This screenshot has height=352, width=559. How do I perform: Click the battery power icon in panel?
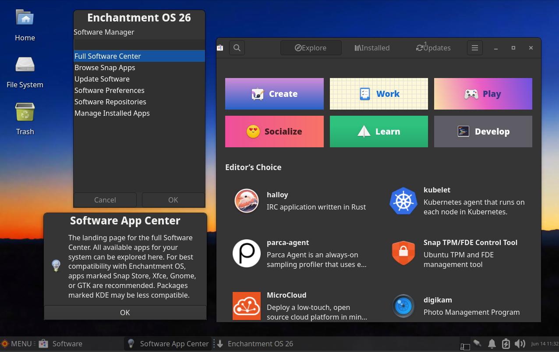(x=506, y=344)
